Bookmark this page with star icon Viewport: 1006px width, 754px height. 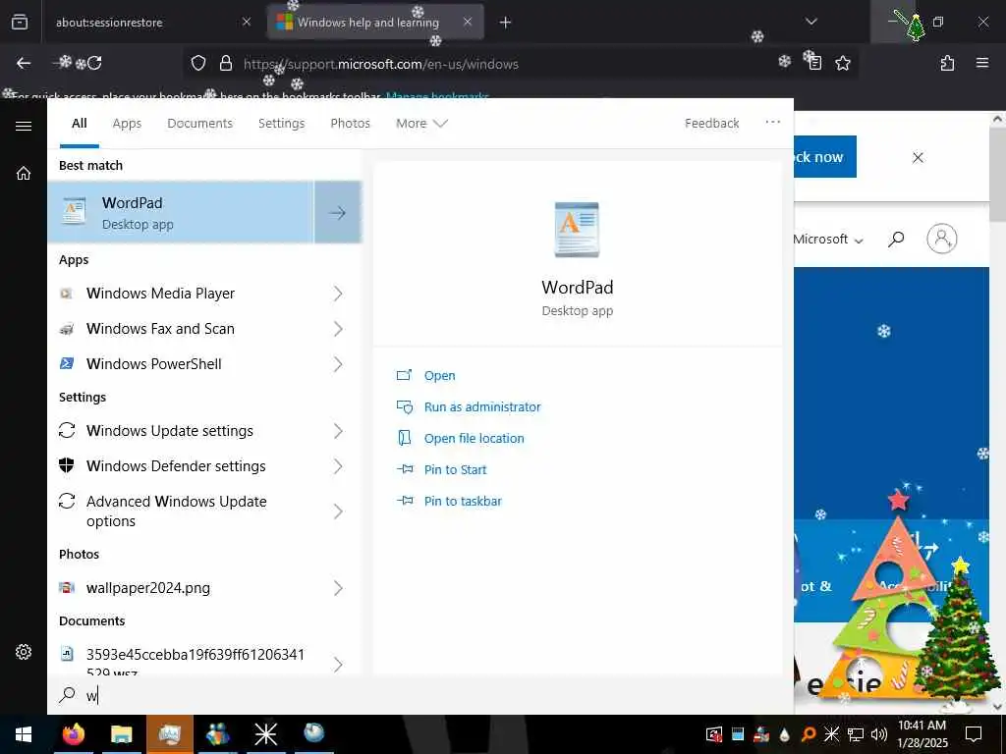(x=843, y=63)
